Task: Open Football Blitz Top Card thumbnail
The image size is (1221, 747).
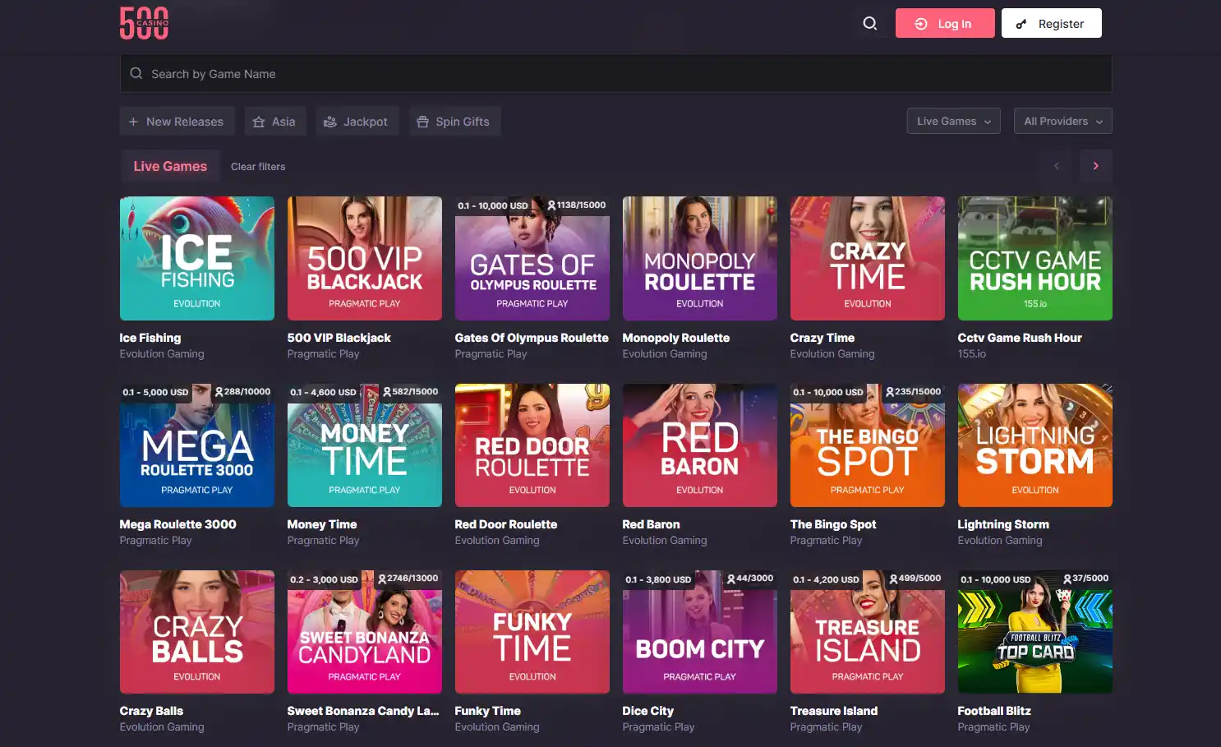Action: (1035, 632)
